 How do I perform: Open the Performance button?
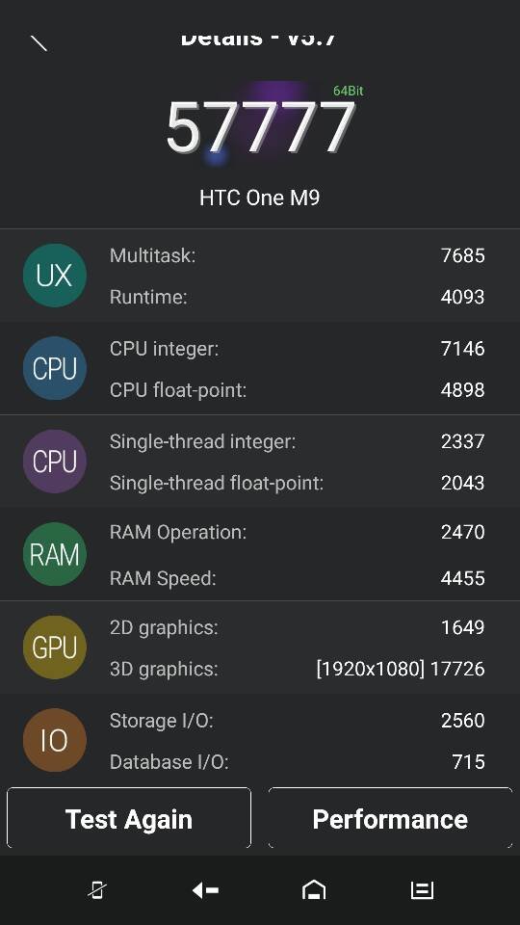pos(390,818)
